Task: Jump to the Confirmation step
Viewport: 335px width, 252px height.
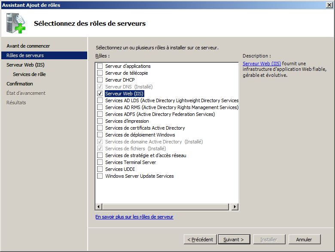Action: (x=20, y=84)
